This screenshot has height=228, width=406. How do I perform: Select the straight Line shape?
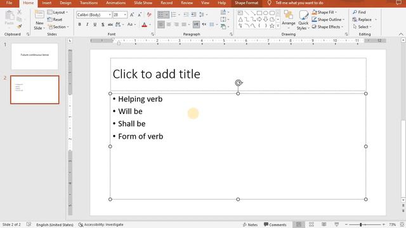(247, 13)
